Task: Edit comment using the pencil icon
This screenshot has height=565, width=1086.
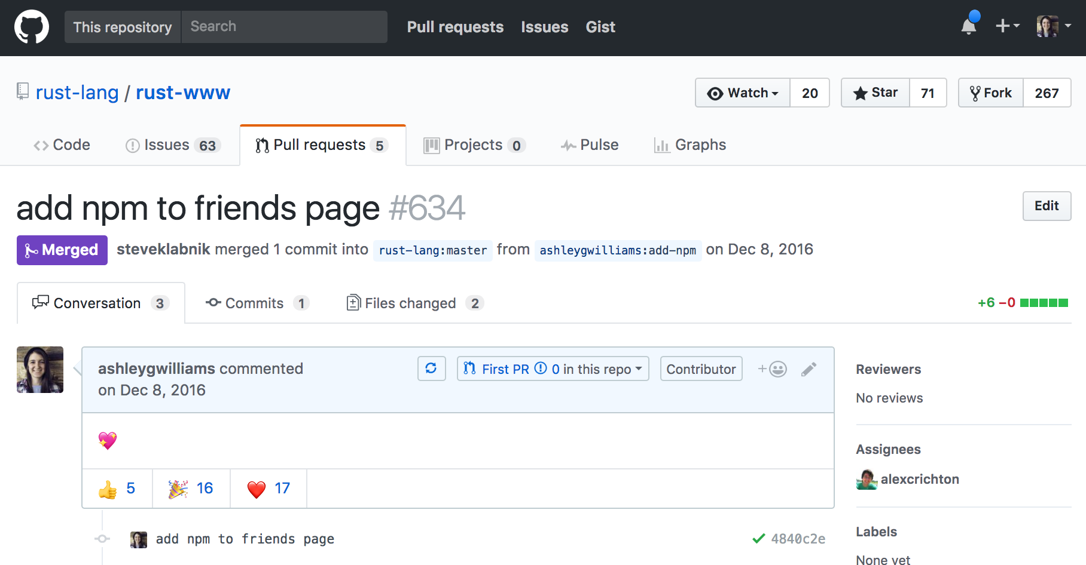Action: [809, 369]
